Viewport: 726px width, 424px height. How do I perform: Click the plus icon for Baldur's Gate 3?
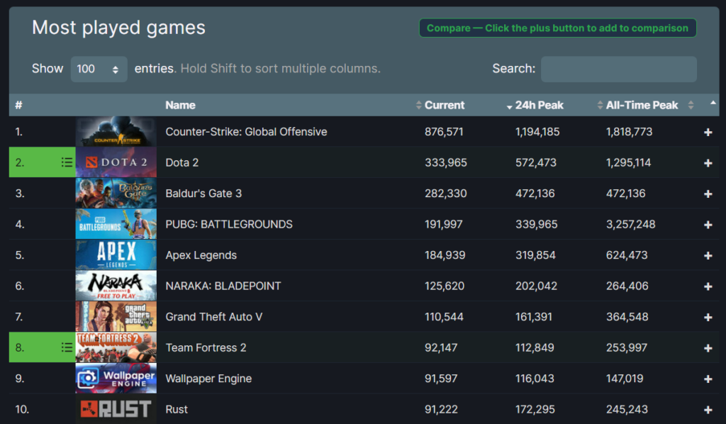point(708,194)
